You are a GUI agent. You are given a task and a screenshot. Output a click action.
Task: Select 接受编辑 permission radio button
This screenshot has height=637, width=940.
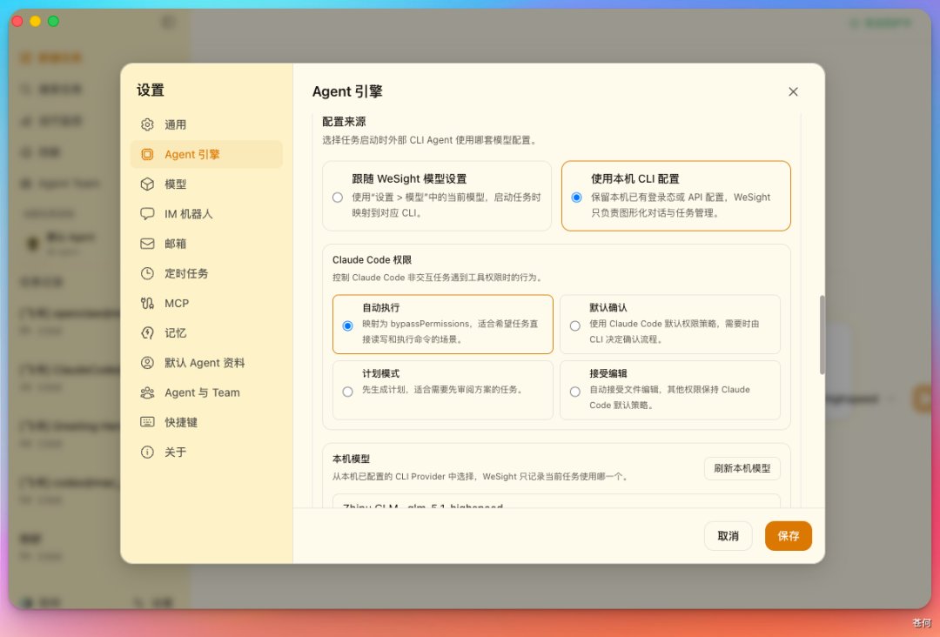coord(575,392)
